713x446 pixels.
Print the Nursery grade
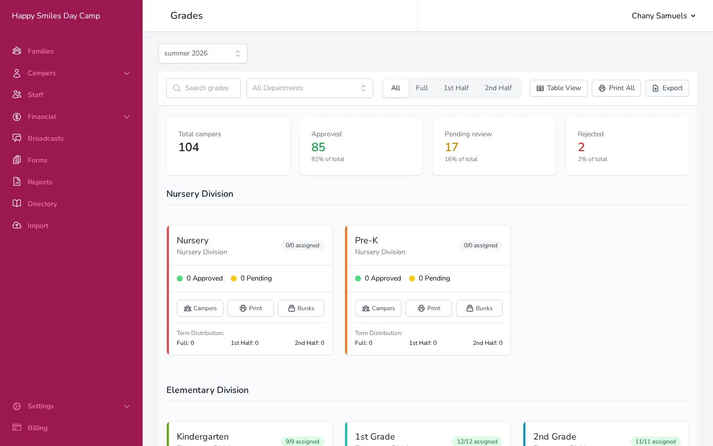coord(251,308)
